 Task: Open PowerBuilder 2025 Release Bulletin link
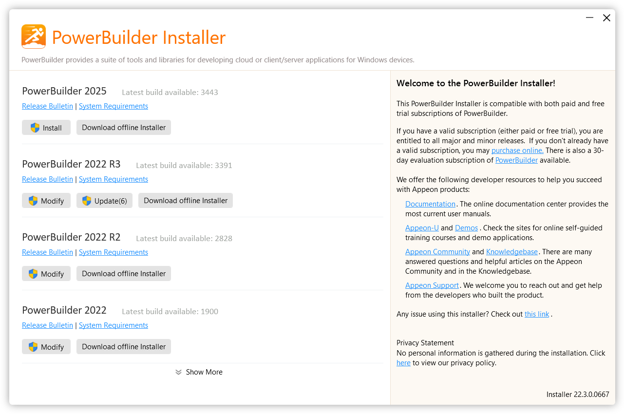[x=47, y=106]
